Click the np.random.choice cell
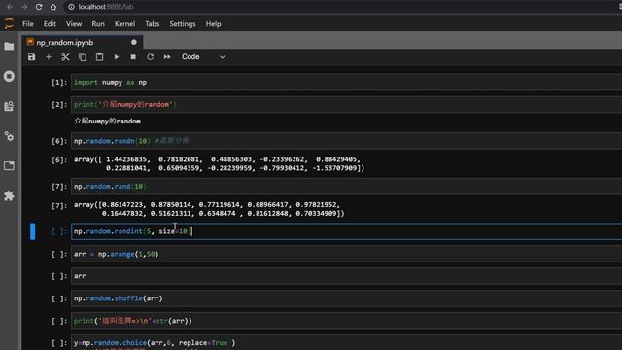The height and width of the screenshot is (350, 622). tap(346, 343)
